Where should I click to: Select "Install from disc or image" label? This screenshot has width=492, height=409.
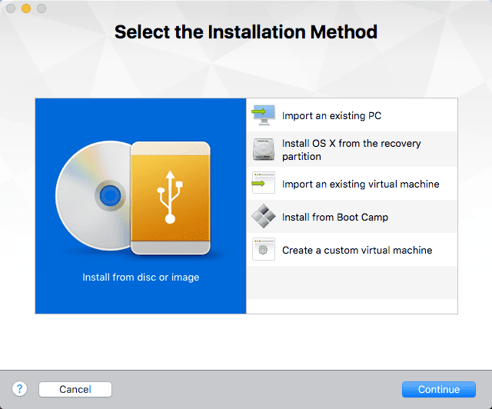pos(141,278)
